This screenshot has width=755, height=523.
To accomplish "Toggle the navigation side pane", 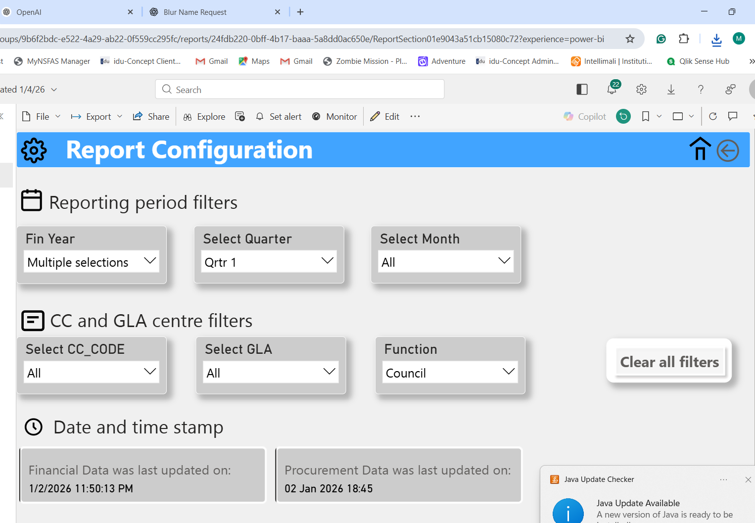I will coord(581,89).
